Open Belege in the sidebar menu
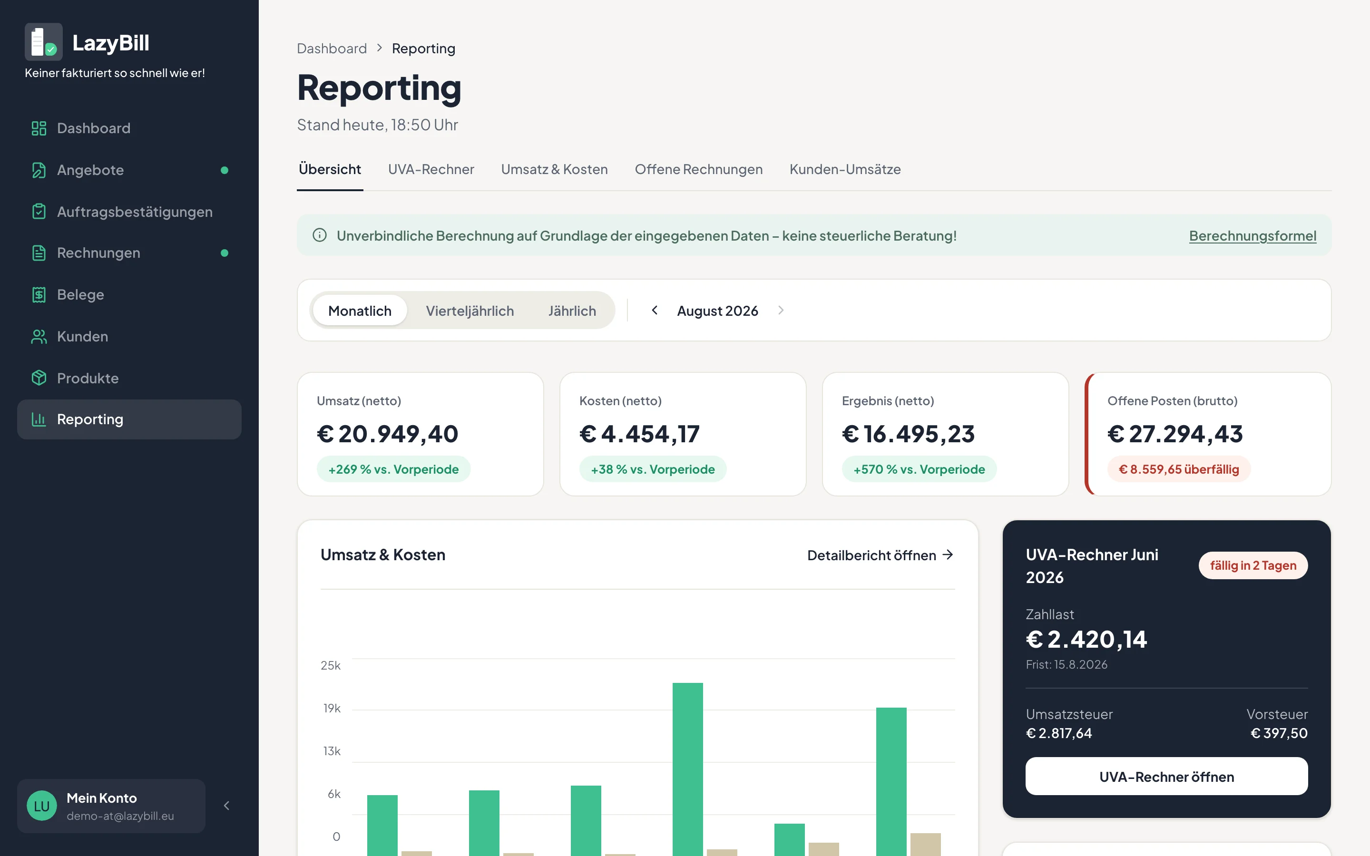The image size is (1370, 856). [x=129, y=294]
